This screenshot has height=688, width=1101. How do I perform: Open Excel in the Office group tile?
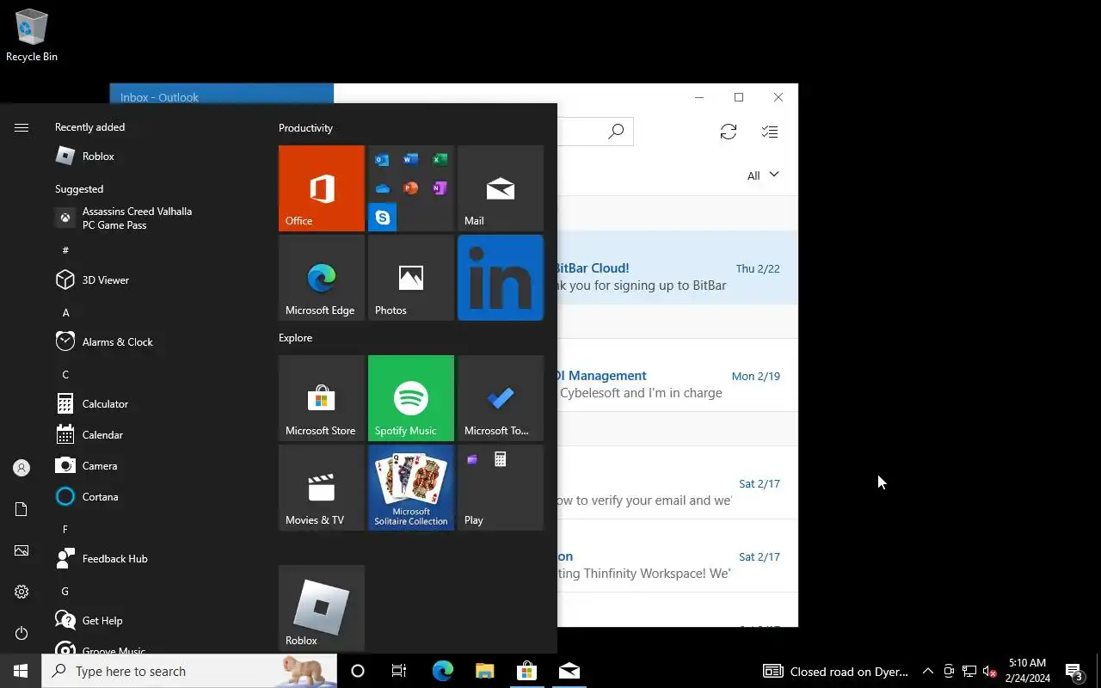click(440, 159)
